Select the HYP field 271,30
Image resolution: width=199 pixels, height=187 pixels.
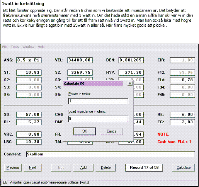coord(131,73)
